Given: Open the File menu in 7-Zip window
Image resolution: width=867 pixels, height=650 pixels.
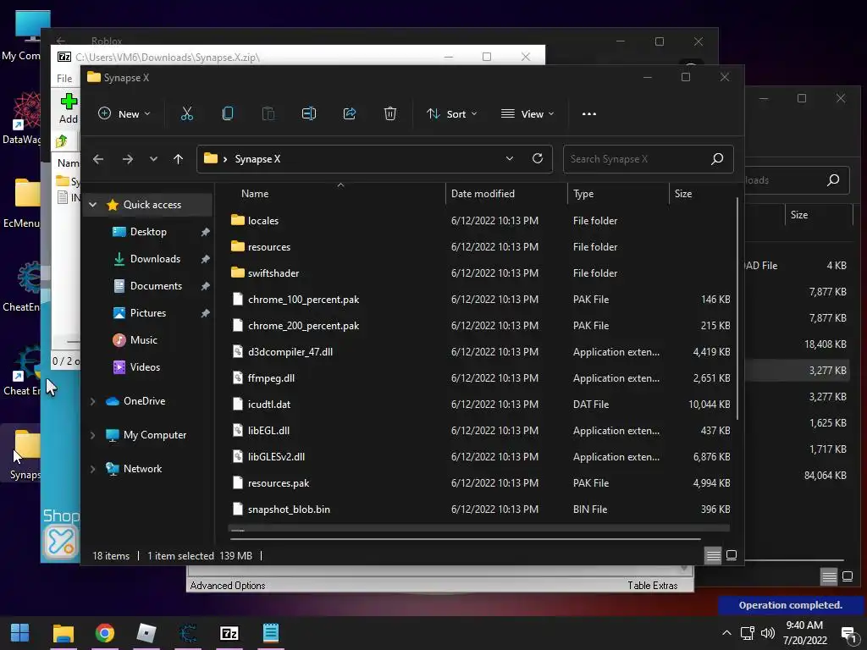Looking at the screenshot, I should [x=64, y=79].
